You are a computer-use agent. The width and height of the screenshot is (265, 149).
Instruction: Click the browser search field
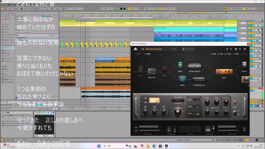[32, 13]
